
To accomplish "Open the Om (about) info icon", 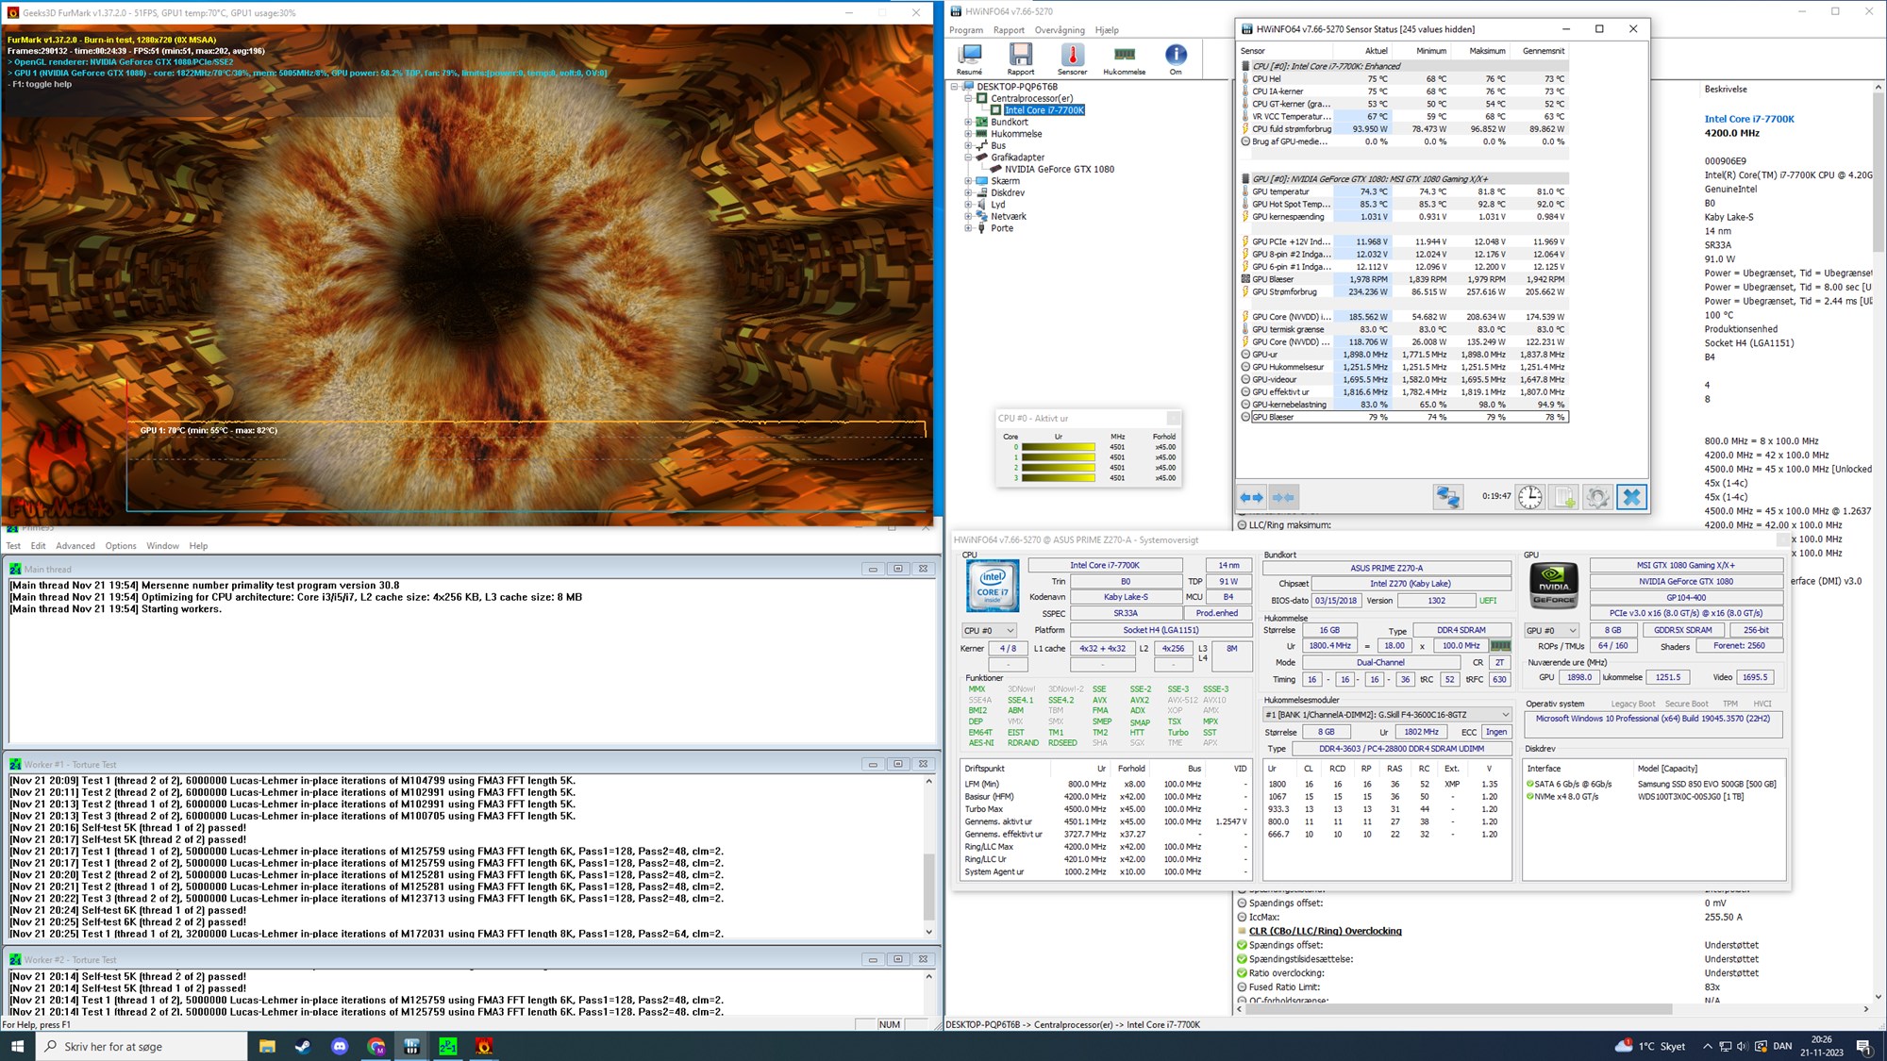I will tap(1176, 58).
